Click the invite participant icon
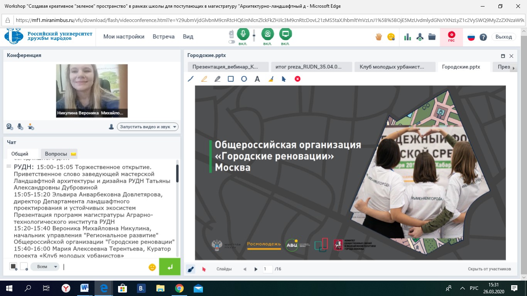Image resolution: width=527 pixels, height=296 pixels. [x=420, y=37]
